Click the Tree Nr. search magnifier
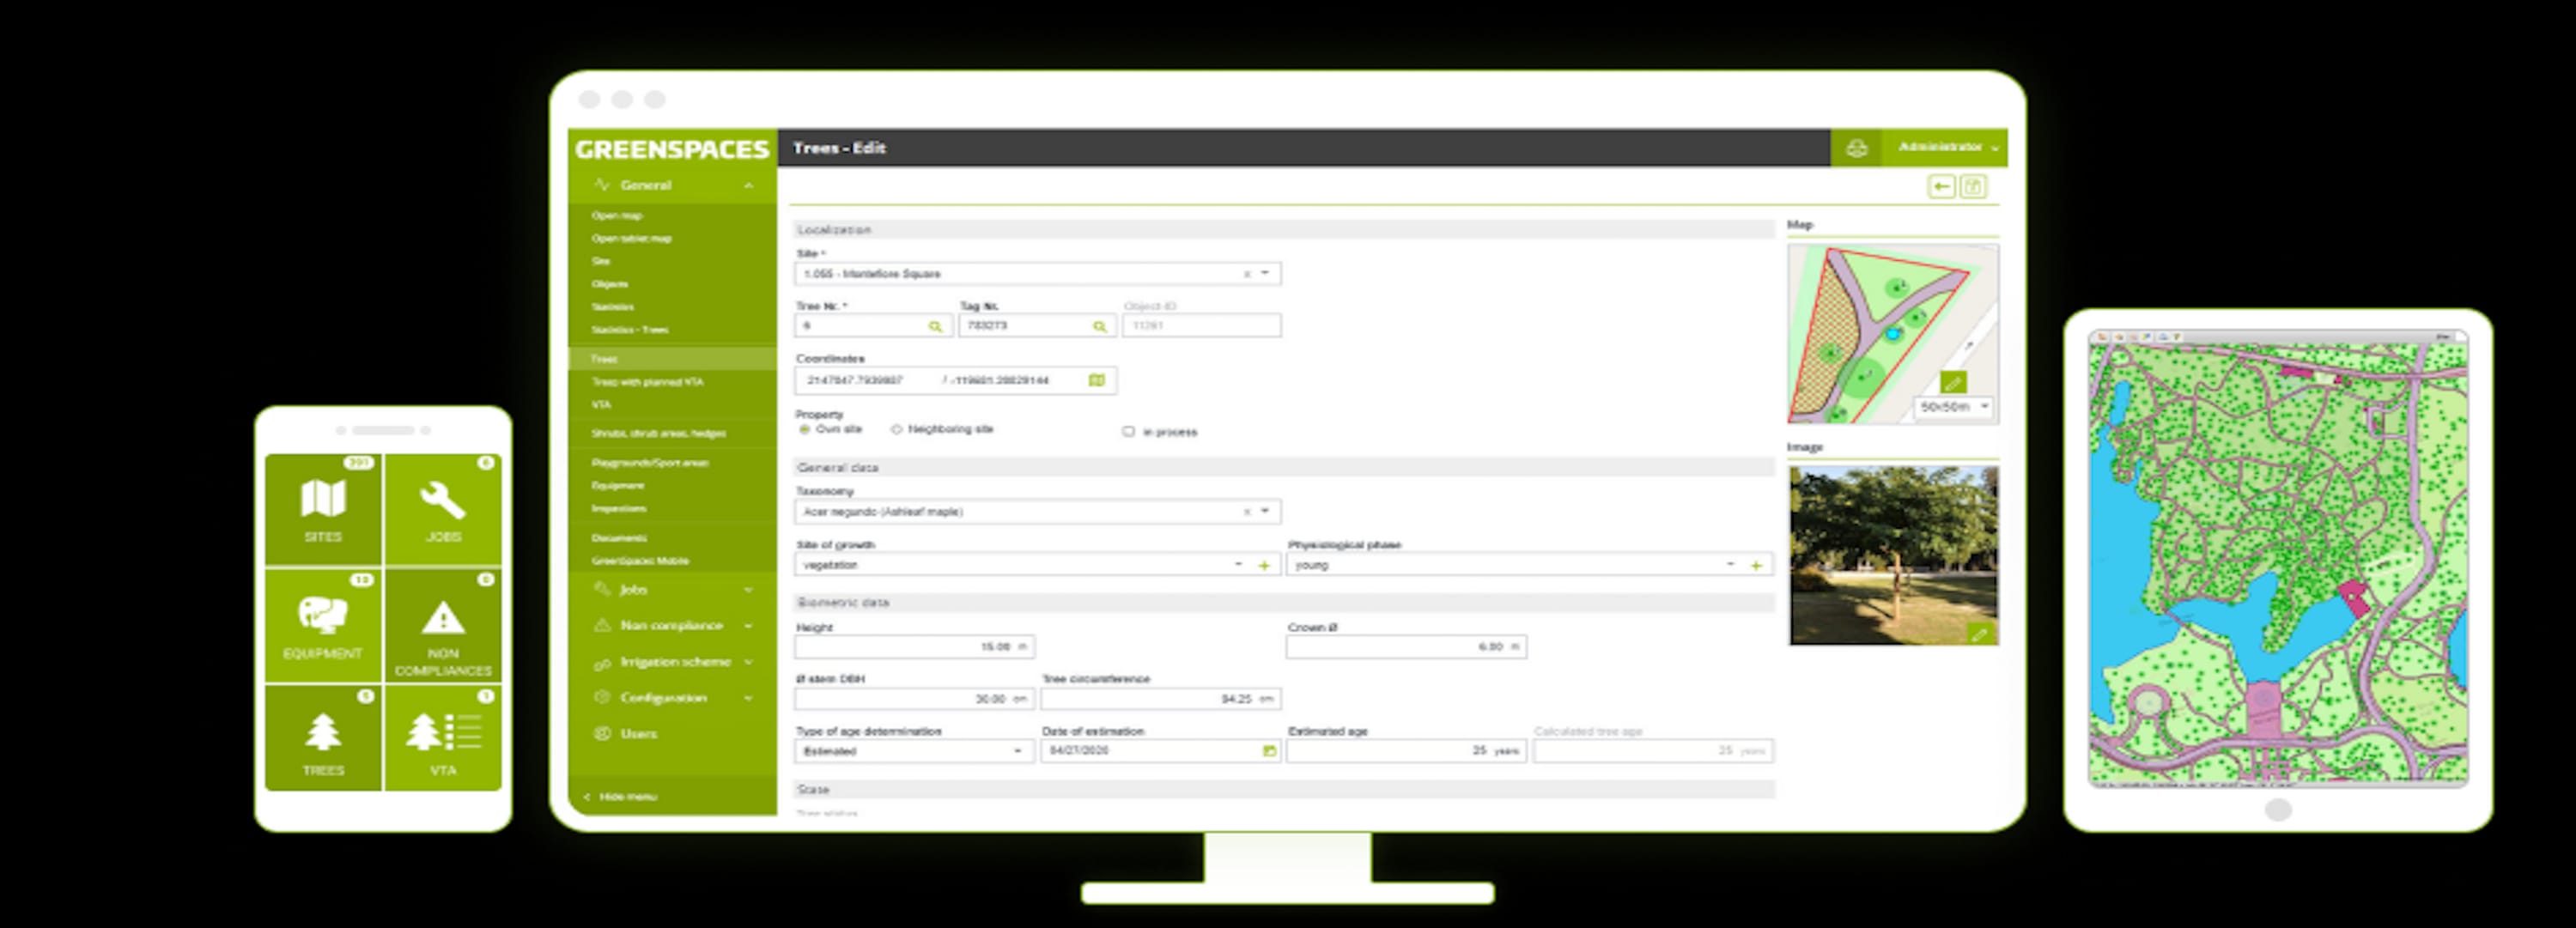 [935, 327]
